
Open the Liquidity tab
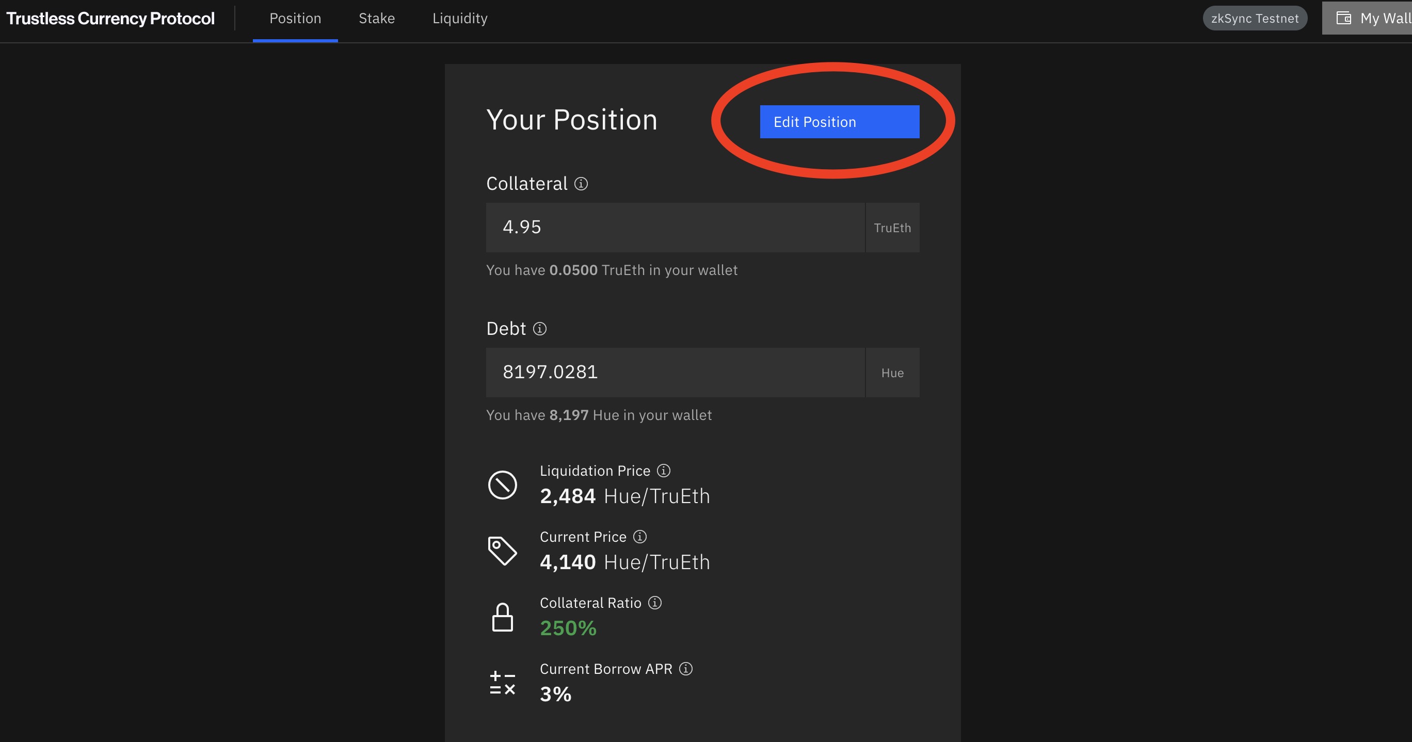click(x=460, y=19)
